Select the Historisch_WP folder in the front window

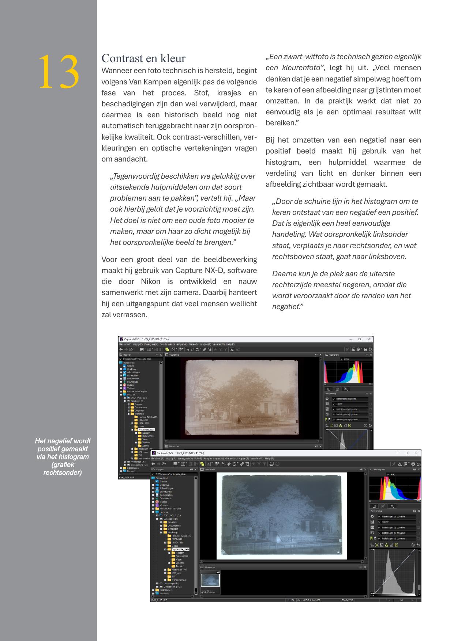[x=180, y=570]
